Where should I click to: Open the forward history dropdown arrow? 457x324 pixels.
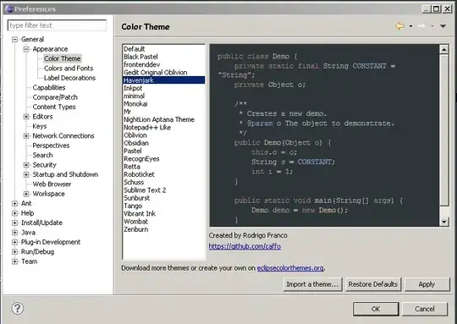click(432, 26)
